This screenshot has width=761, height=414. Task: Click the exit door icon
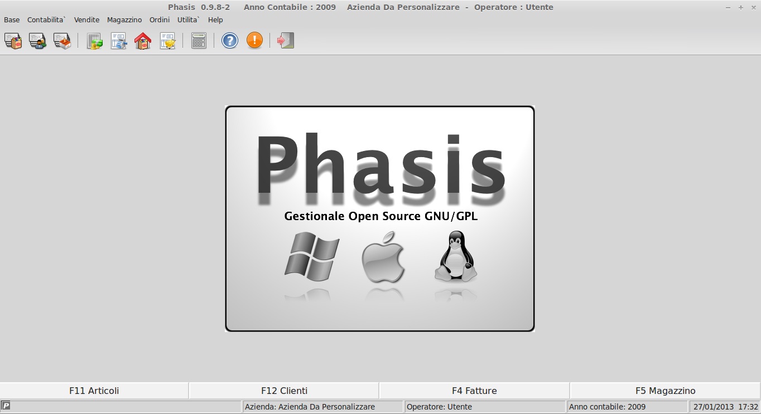click(286, 41)
